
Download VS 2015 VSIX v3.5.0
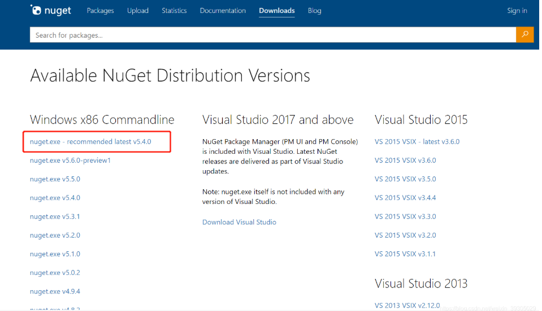point(405,179)
